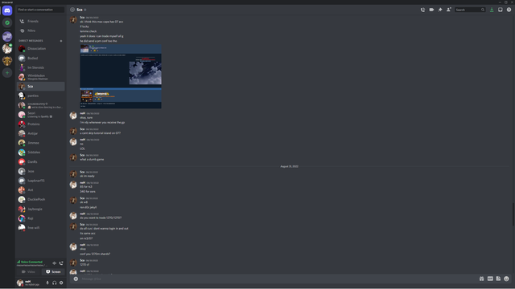The height and width of the screenshot is (289, 515).
Task: Open DM with Jimmee
Action: click(41, 143)
